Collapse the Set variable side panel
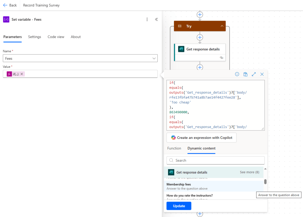 pyautogui.click(x=157, y=20)
